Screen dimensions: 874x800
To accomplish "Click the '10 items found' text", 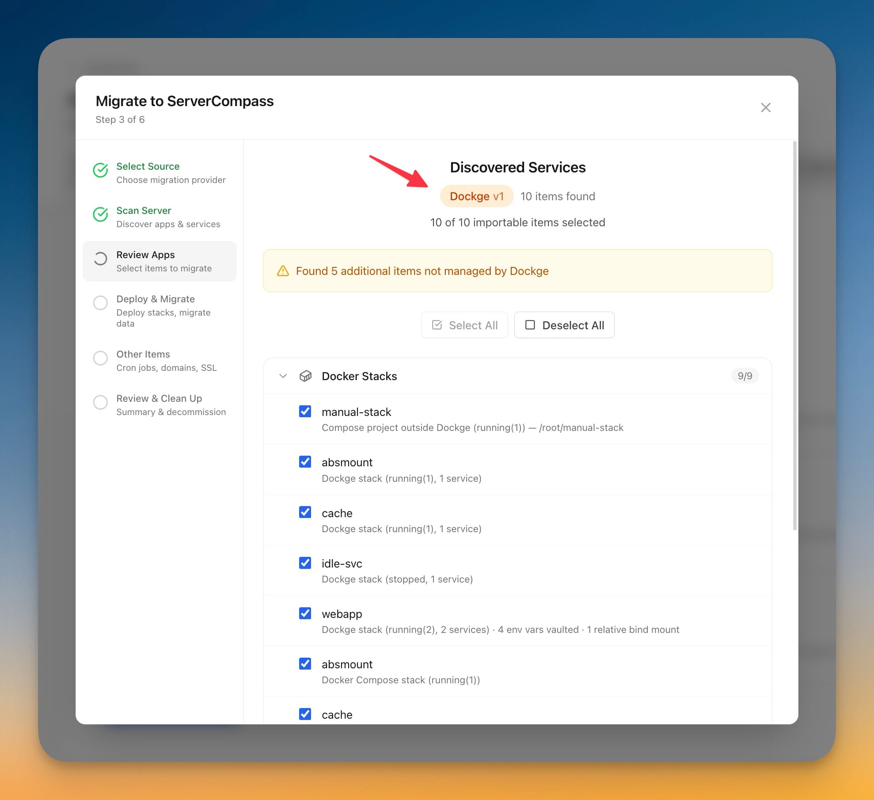I will pyautogui.click(x=558, y=196).
